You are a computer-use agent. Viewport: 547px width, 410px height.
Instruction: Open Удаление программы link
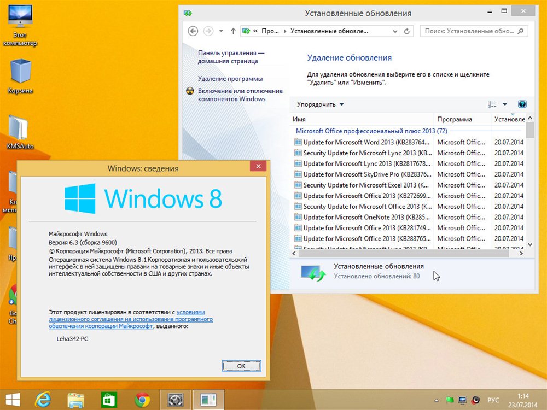tap(230, 79)
